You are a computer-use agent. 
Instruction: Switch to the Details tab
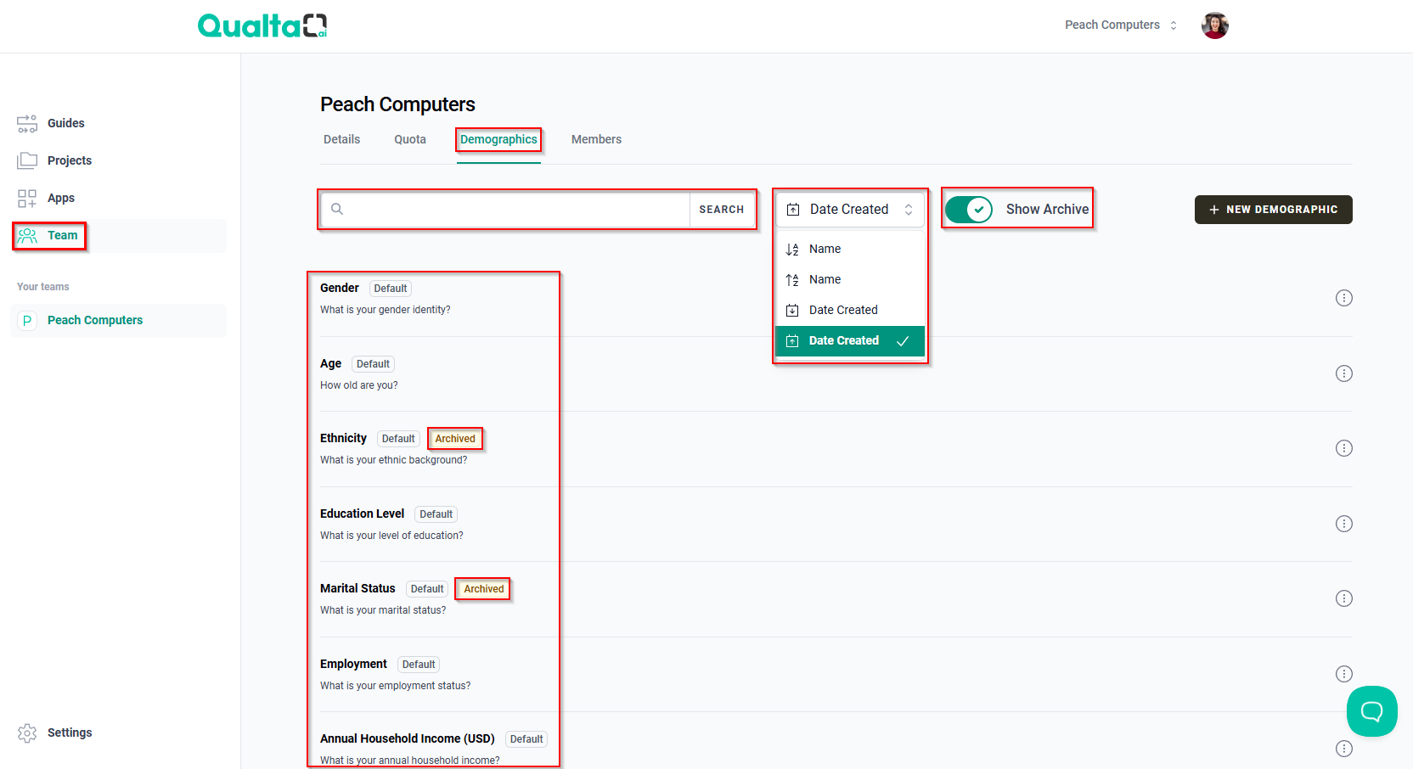[x=341, y=139]
